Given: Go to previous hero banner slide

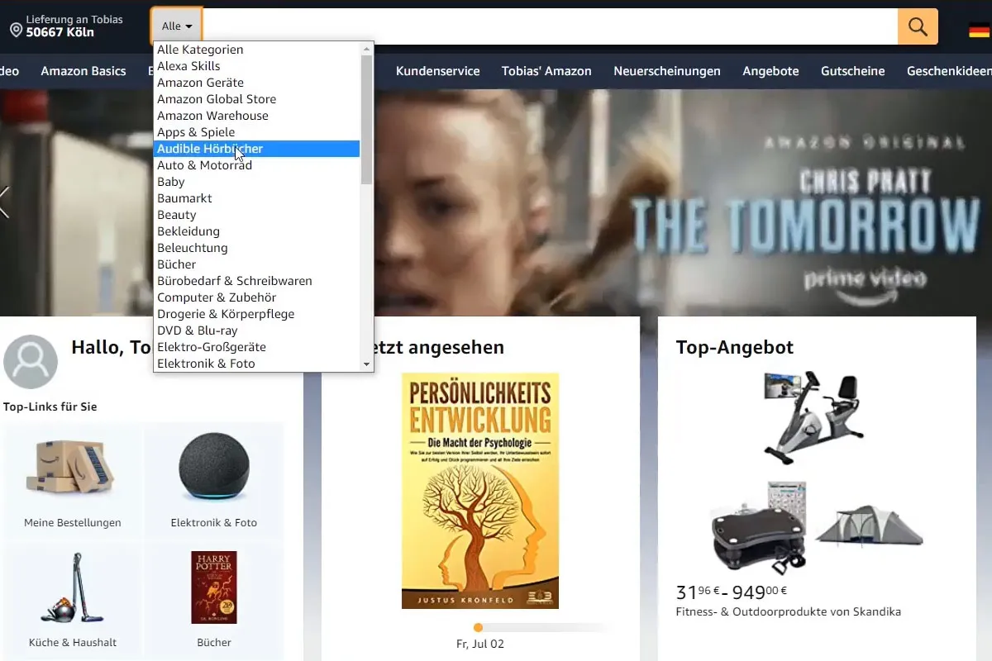Looking at the screenshot, I should tap(5, 202).
